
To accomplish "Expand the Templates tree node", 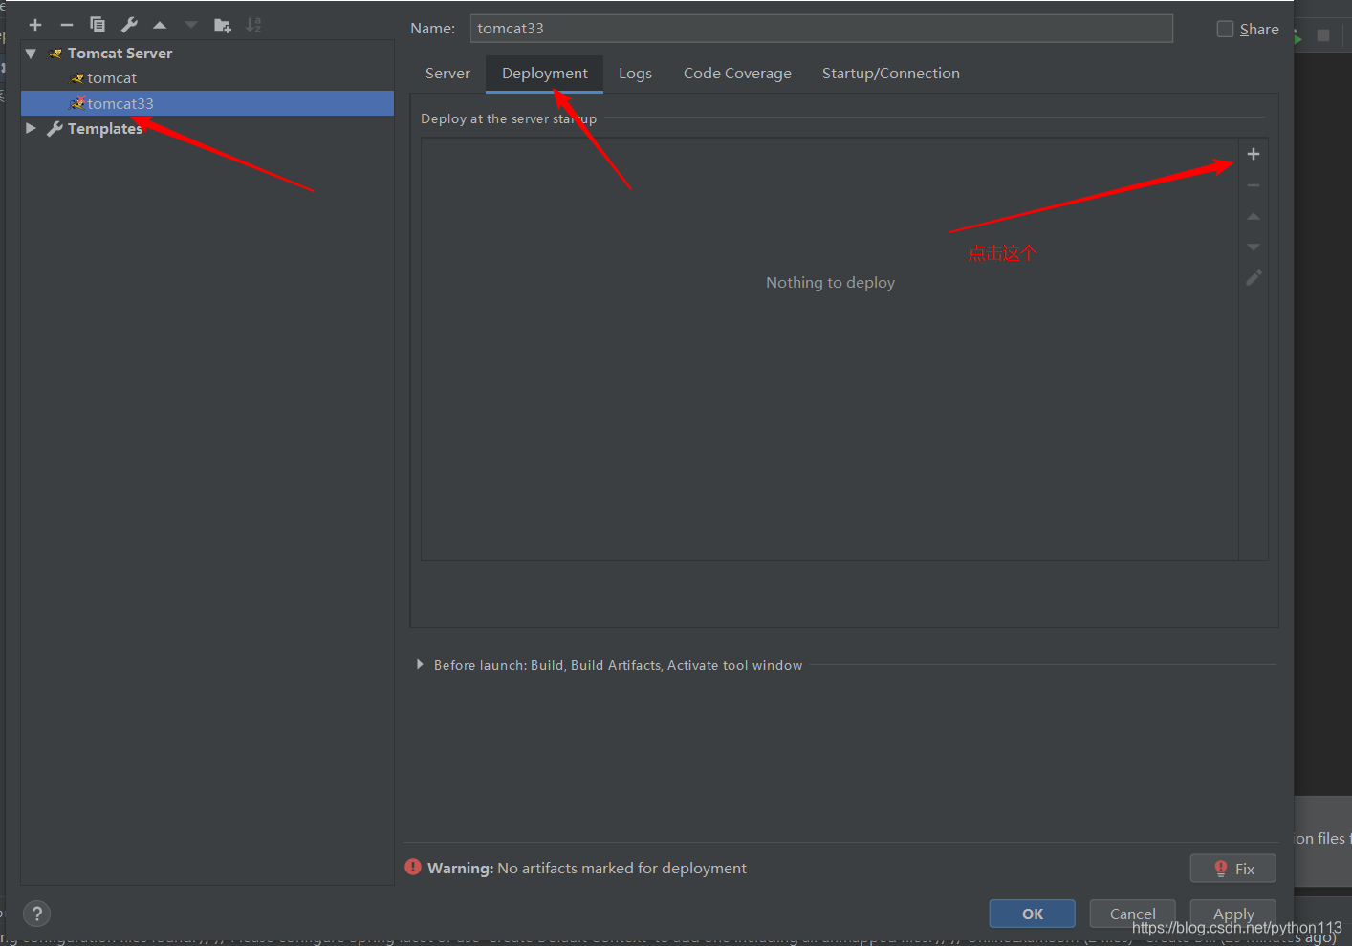I will coord(31,128).
